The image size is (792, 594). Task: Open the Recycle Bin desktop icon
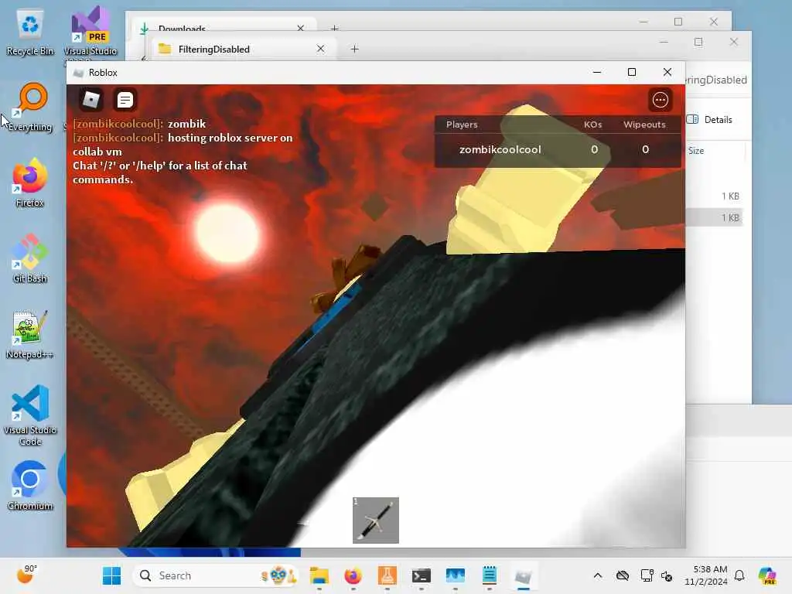[30, 32]
